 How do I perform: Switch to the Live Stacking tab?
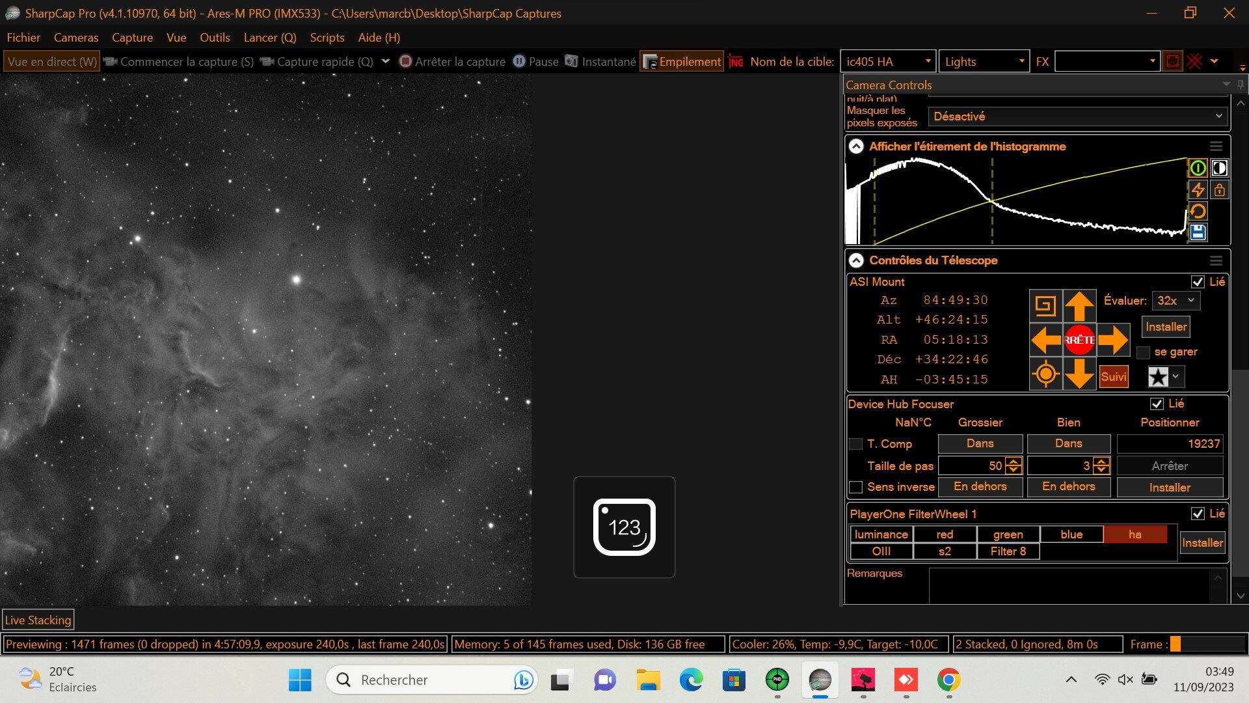click(x=38, y=620)
